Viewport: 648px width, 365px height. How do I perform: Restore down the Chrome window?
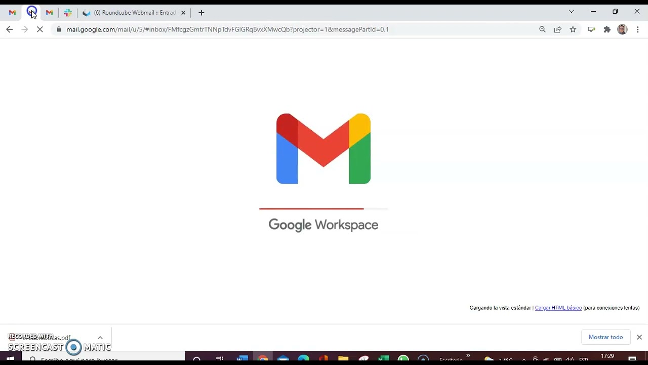615,11
